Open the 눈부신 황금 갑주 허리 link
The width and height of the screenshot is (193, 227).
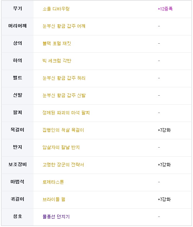click(x=64, y=78)
